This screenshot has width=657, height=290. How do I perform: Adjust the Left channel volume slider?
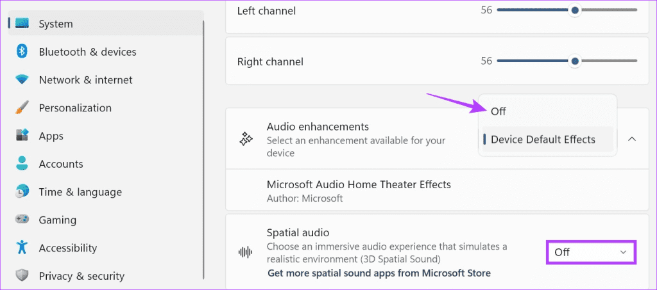point(567,10)
